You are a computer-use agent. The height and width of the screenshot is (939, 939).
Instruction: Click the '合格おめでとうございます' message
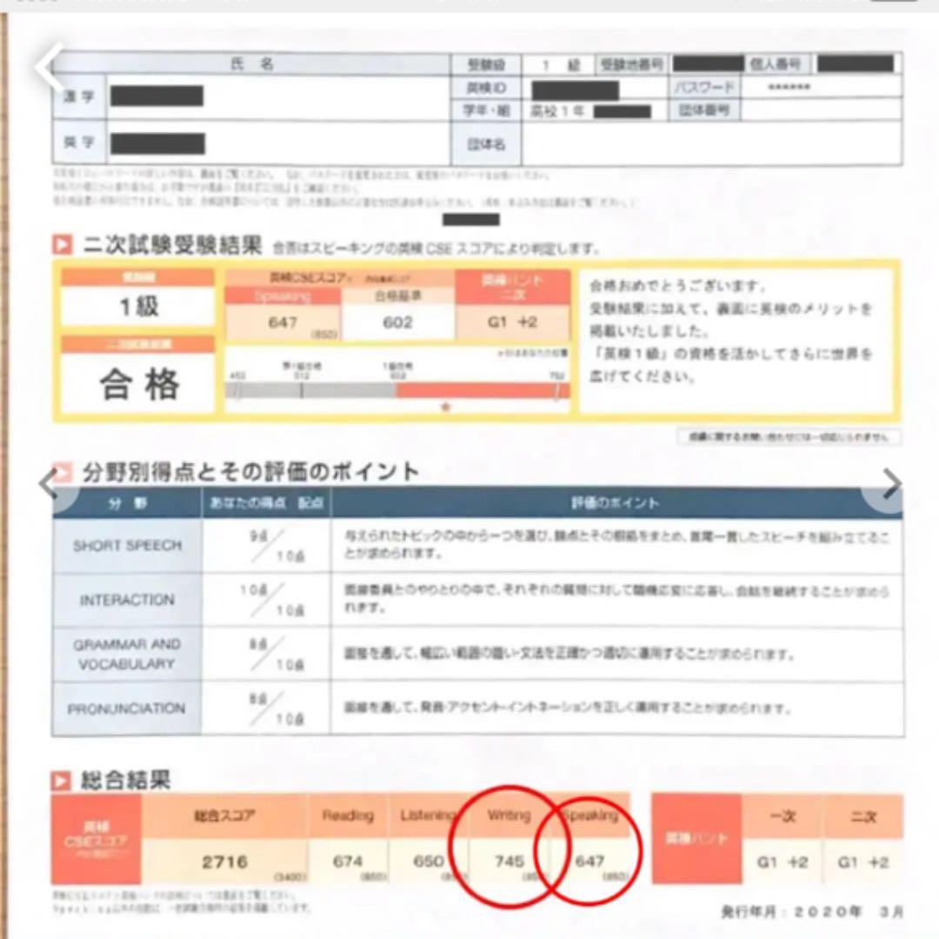(678, 286)
